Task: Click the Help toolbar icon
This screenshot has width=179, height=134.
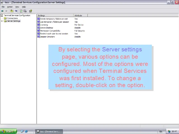Action: pyautogui.click(x=30, y=11)
